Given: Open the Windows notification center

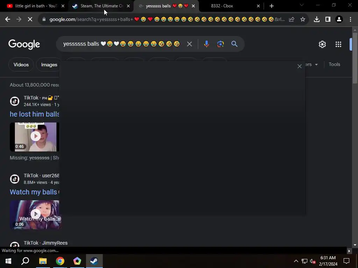Looking at the screenshot, I should tap(346, 261).
